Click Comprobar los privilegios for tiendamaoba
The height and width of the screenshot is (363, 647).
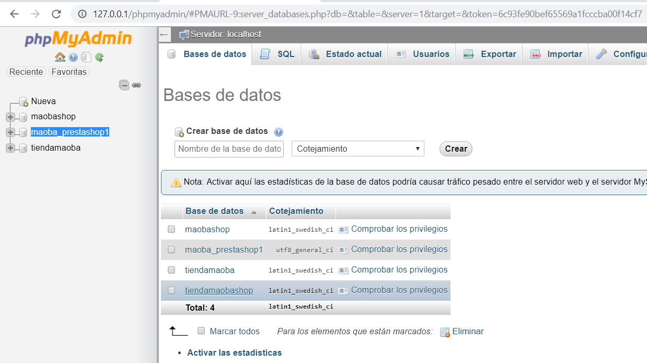click(399, 269)
